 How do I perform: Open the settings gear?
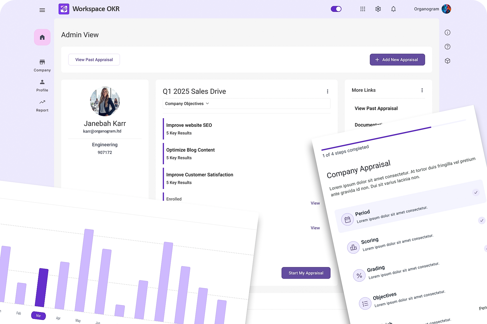tap(378, 9)
